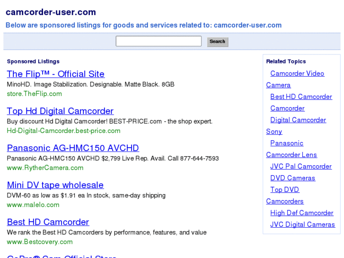Select Camera related topic
The height and width of the screenshot is (258, 344).
[x=278, y=85]
